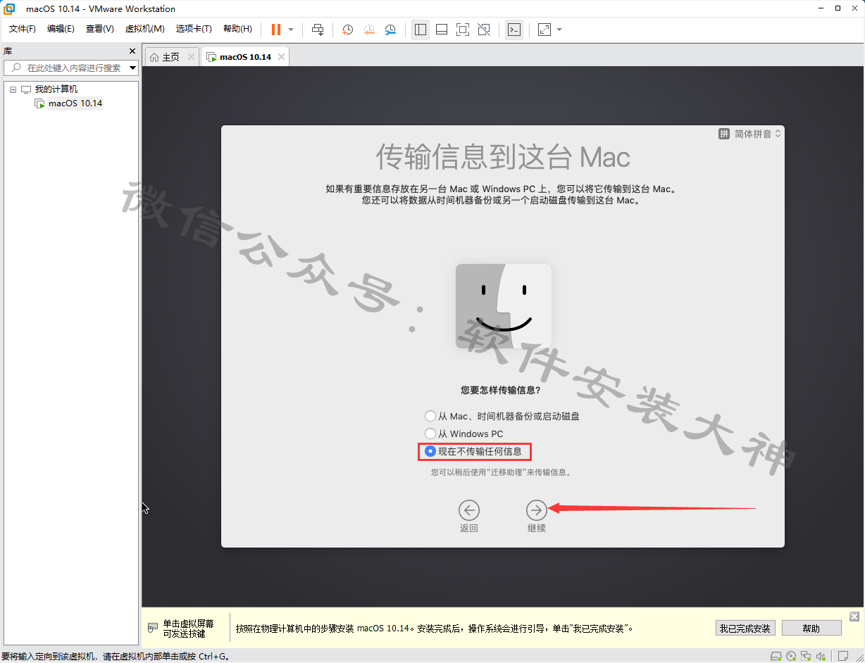The image size is (865, 663).
Task: Maximize the VMware Workstation window
Action: [x=838, y=8]
